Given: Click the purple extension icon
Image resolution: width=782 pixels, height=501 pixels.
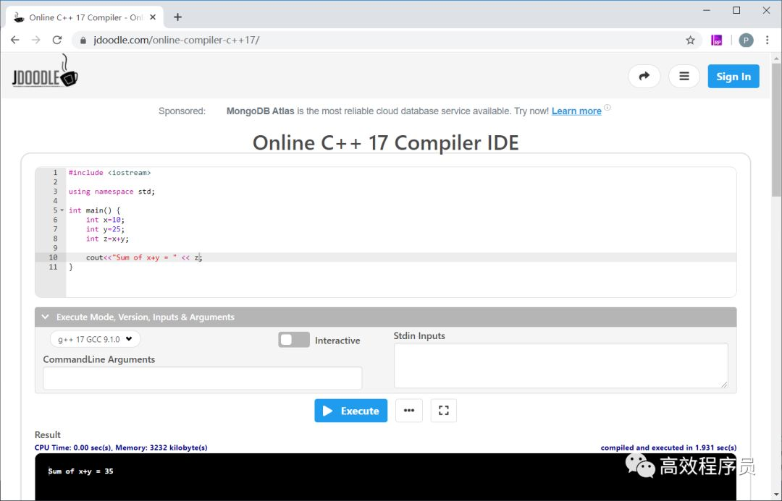Looking at the screenshot, I should coord(717,40).
